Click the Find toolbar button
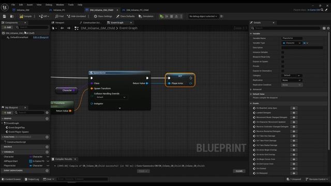Screen dimensions: 331x186 pos(59,16)
